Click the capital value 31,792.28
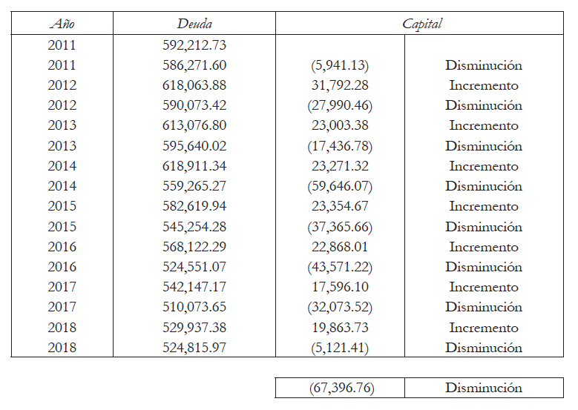 pos(340,85)
